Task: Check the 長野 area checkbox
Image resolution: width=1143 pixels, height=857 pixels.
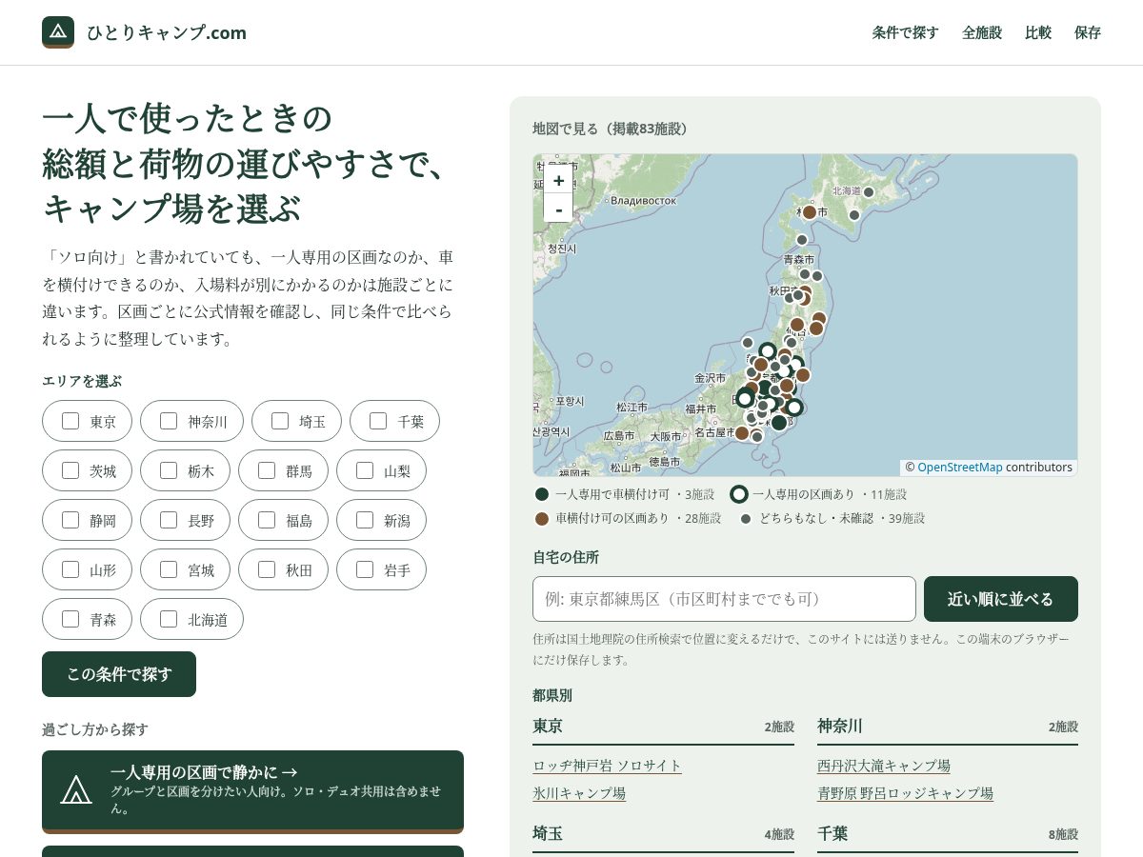Action: [x=169, y=520]
